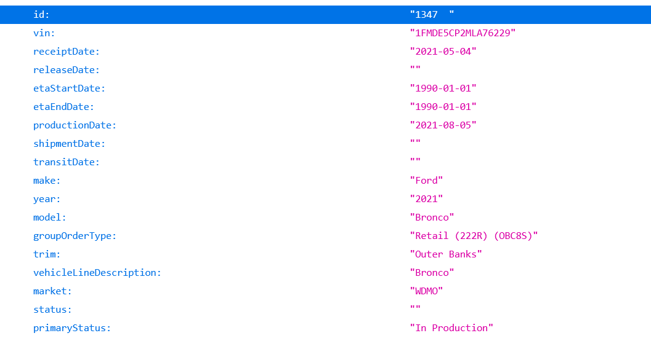Select the trim value "Outer Banks"

point(446,254)
